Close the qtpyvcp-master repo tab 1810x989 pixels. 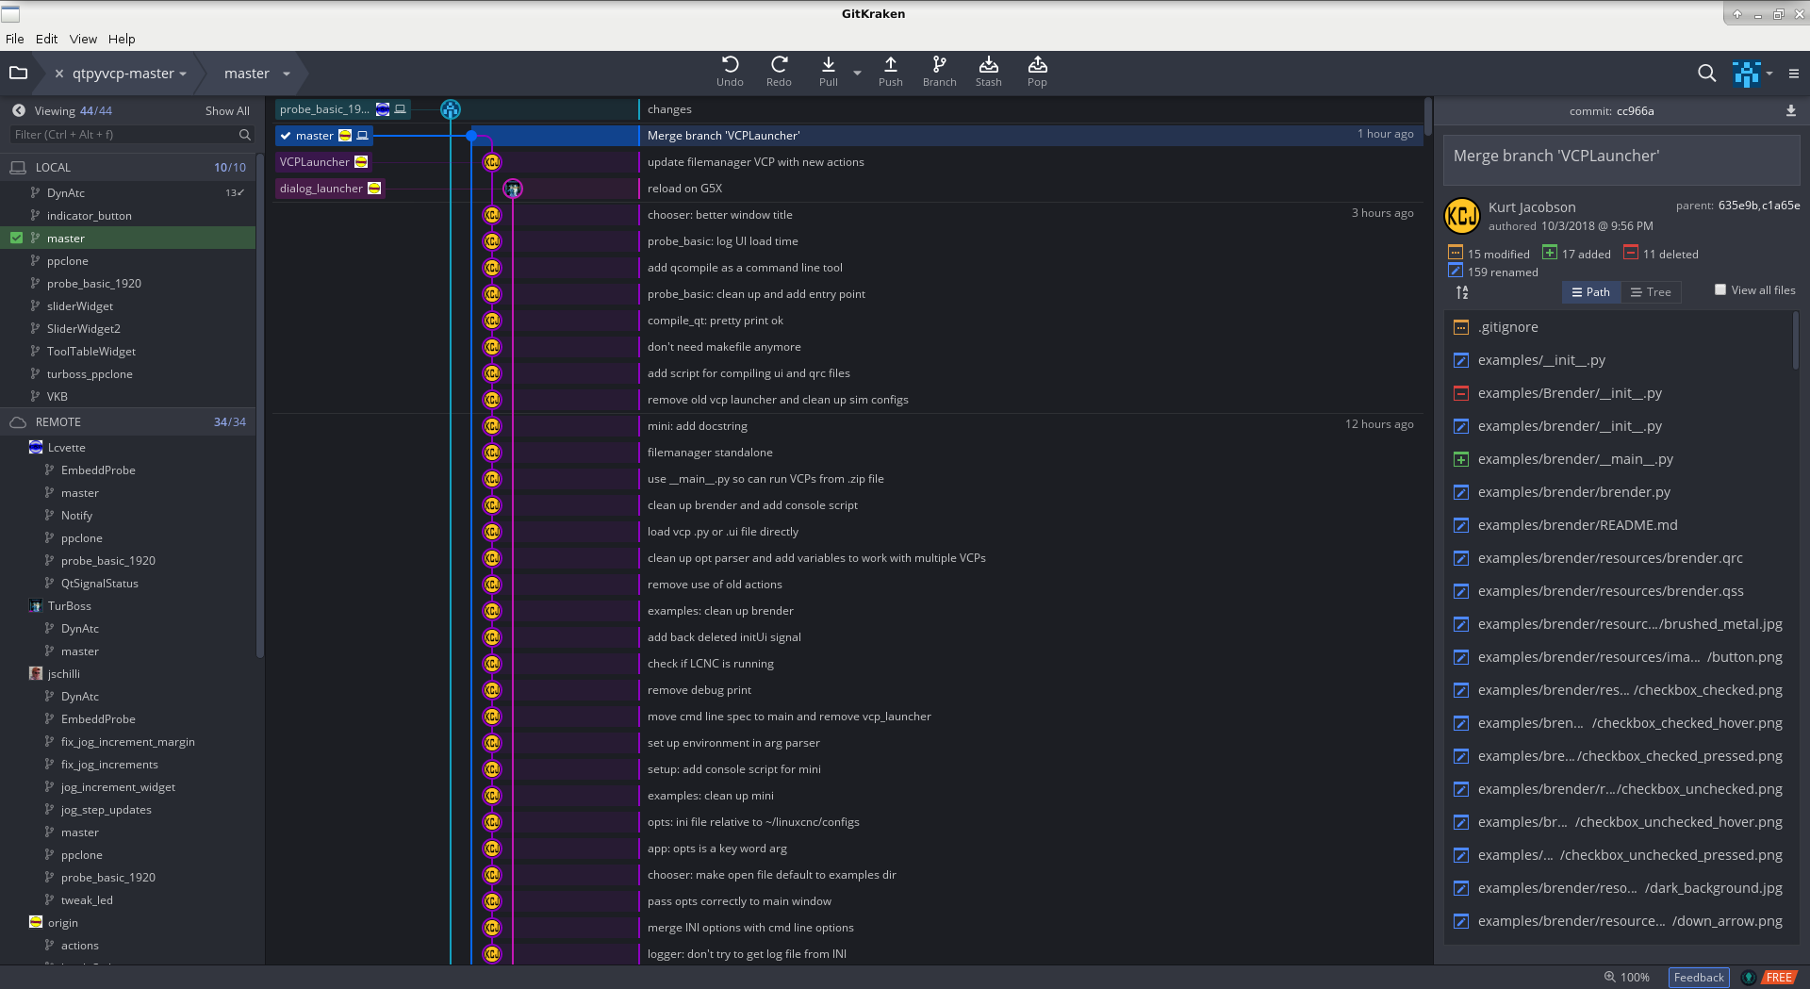coord(59,74)
